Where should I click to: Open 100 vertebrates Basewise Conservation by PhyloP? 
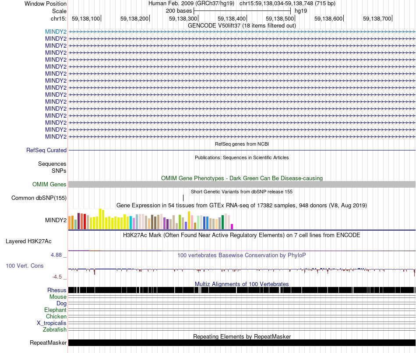click(242, 255)
